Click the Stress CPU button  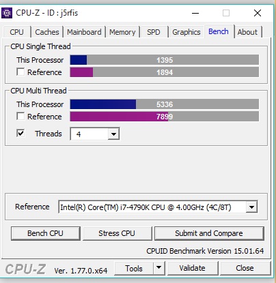point(117,233)
